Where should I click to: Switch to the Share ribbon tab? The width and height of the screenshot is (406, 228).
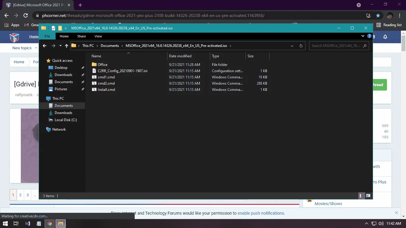pyautogui.click(x=81, y=36)
